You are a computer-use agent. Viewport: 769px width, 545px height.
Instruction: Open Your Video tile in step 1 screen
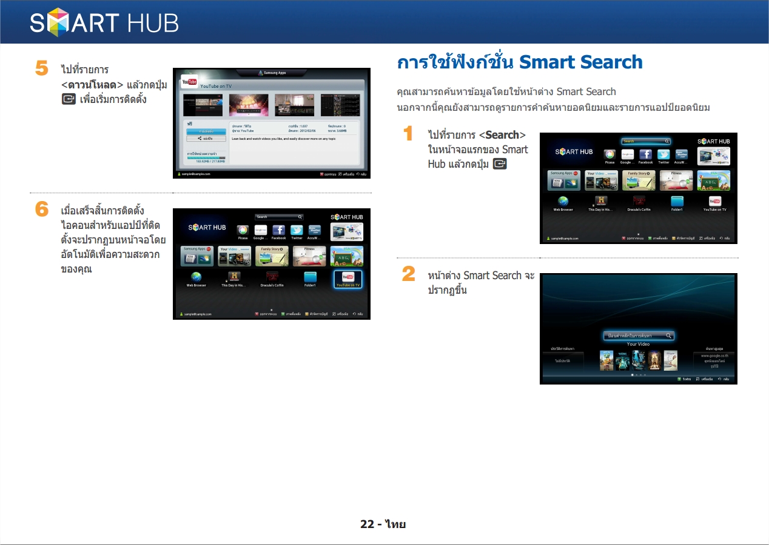click(602, 180)
